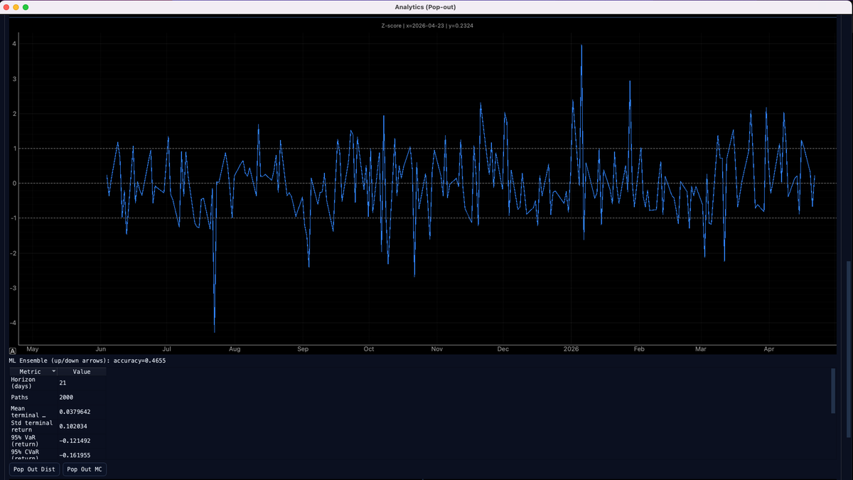The image size is (853, 480).
Task: Click the y-axis tick label -4
Action: pyautogui.click(x=13, y=323)
